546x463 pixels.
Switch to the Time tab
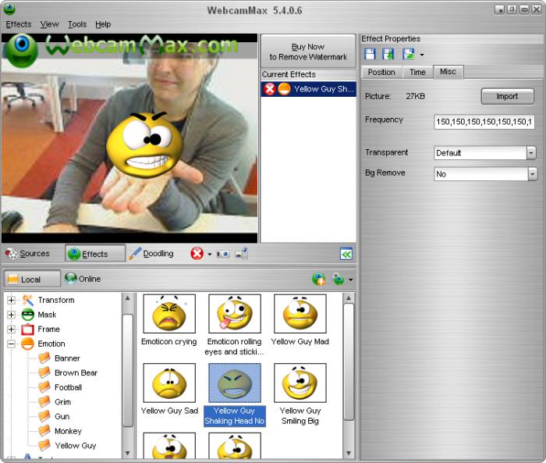417,72
